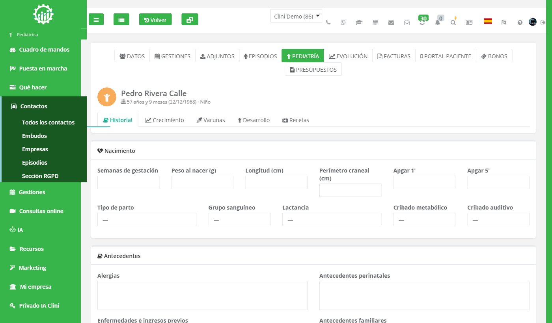552x323 pixels.
Task: Click the quick search magnifier icon
Action: pyautogui.click(x=453, y=22)
